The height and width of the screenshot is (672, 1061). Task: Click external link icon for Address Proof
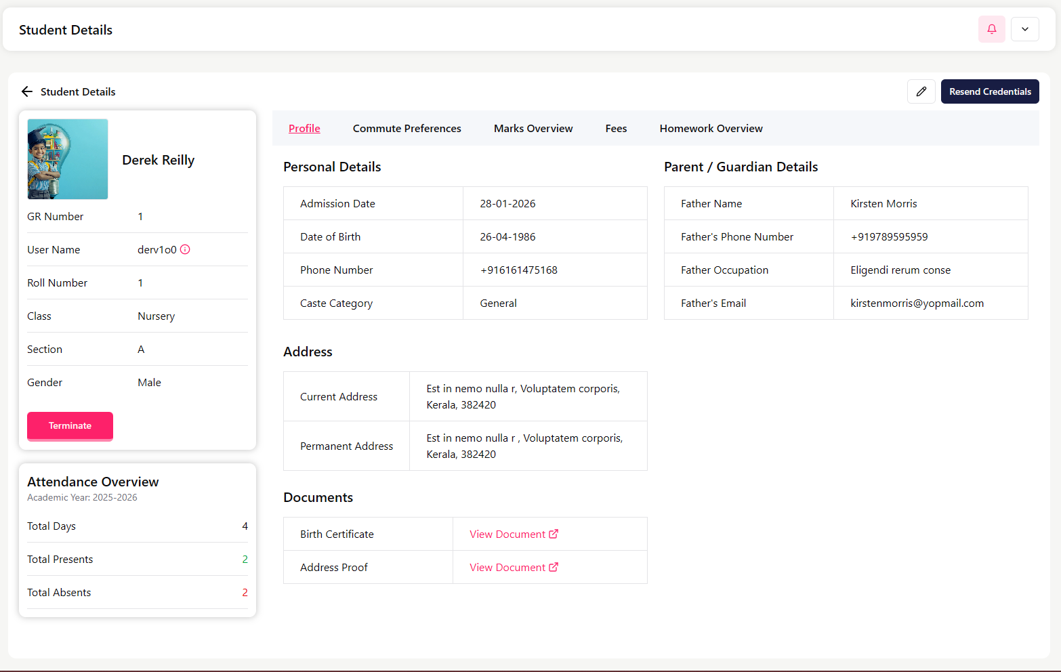(x=554, y=567)
